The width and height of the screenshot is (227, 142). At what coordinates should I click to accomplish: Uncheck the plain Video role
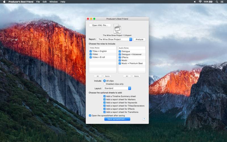[x=91, y=54]
